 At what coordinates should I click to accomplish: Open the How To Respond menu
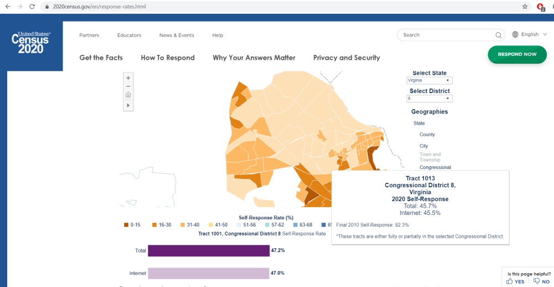coord(168,58)
